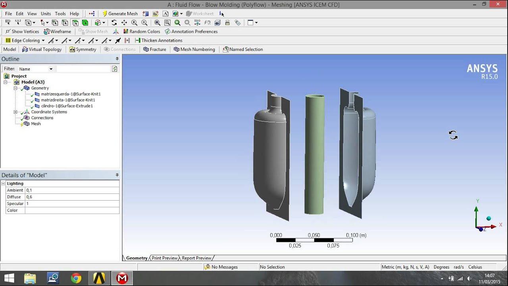508x286 pixels.
Task: Select the Edge selection filter
Action: pos(65,23)
